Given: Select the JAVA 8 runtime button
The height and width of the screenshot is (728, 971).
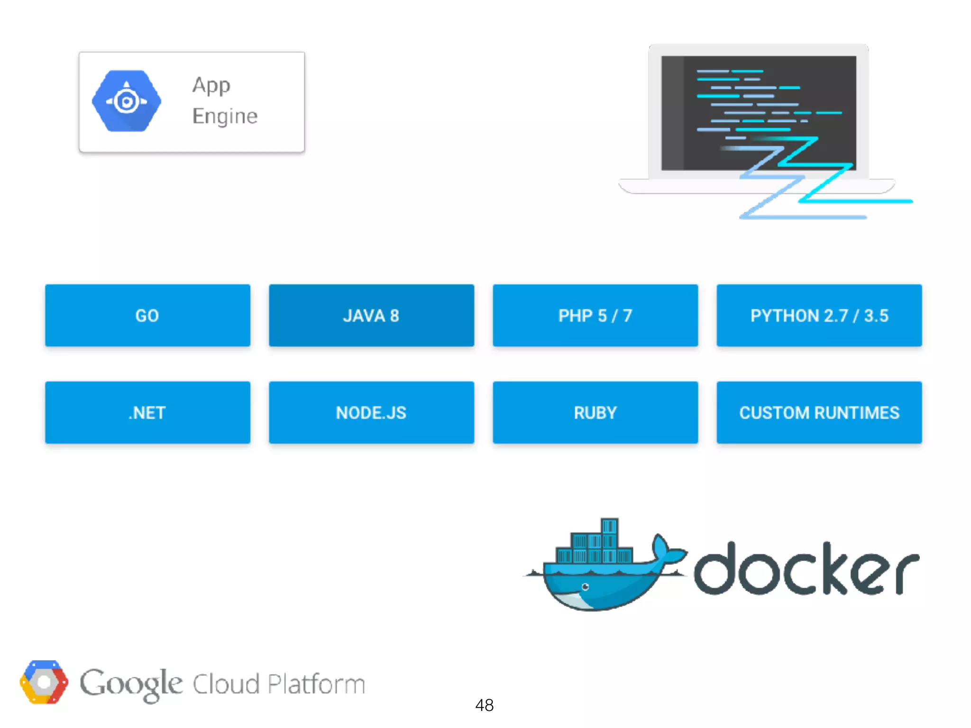Looking at the screenshot, I should pyautogui.click(x=371, y=316).
